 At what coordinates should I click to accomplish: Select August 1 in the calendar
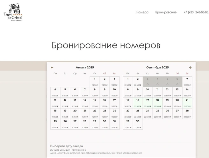coord(95,82)
